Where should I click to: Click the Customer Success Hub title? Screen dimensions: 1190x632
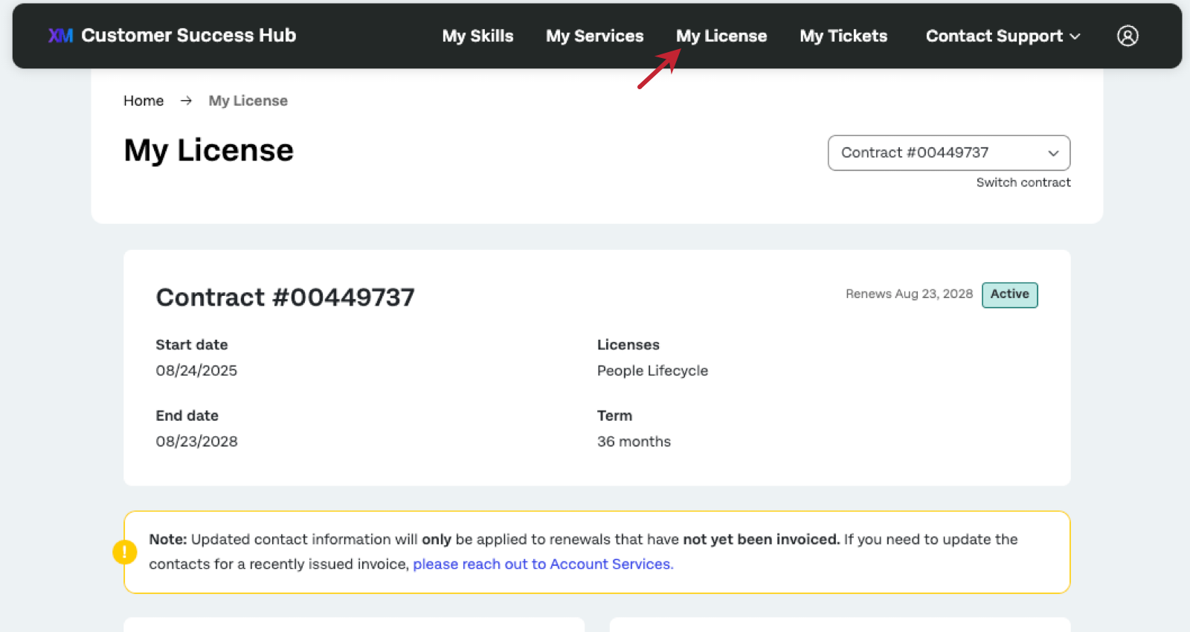click(188, 35)
